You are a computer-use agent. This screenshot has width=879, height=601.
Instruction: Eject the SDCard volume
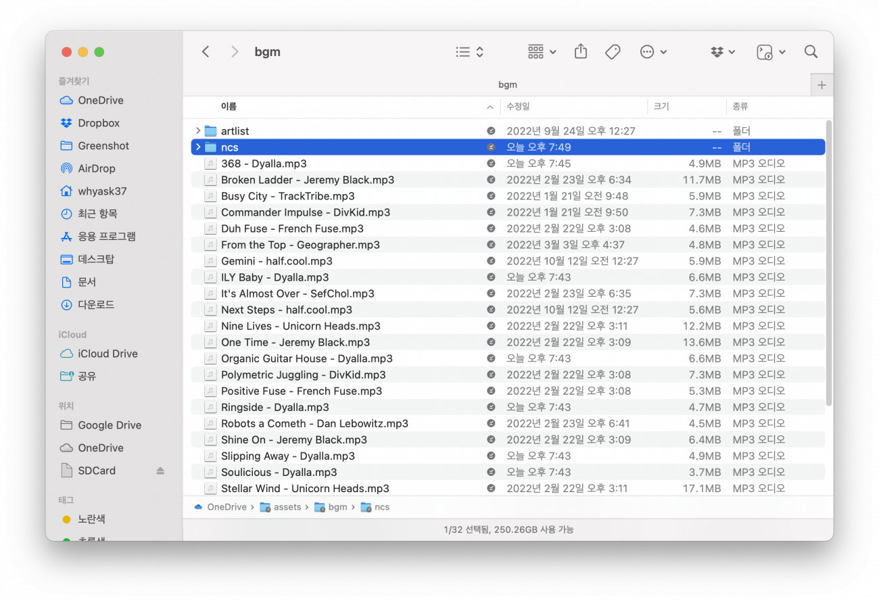pos(160,471)
